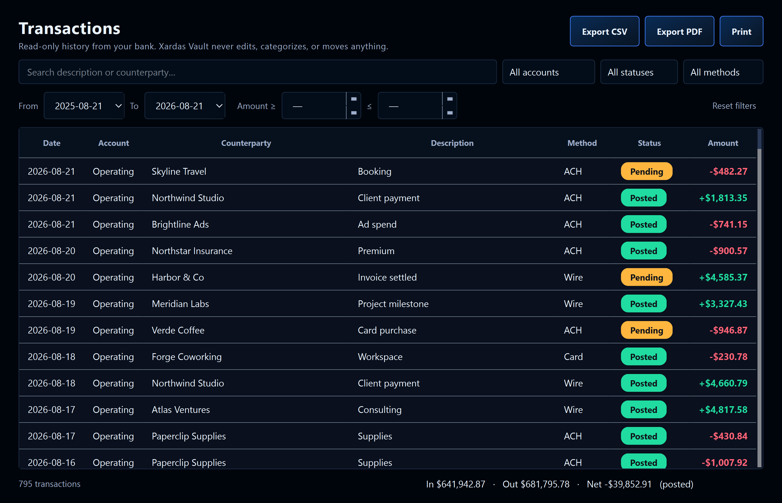Screen dimensions: 782x503
Task: Click Reset filters link
Action: (734, 106)
